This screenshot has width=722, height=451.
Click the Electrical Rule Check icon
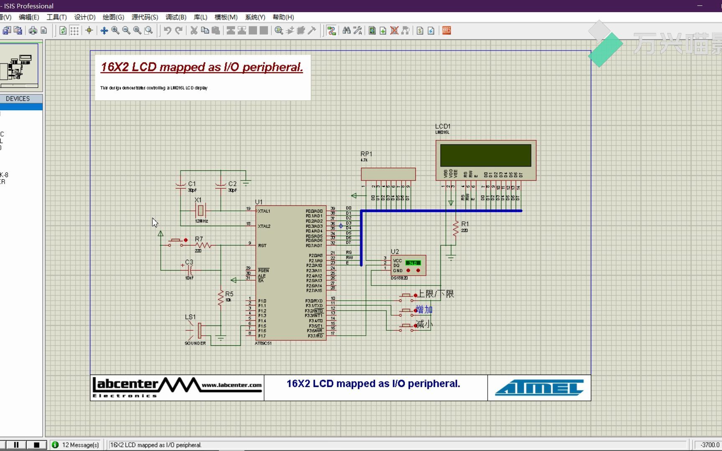pos(431,30)
